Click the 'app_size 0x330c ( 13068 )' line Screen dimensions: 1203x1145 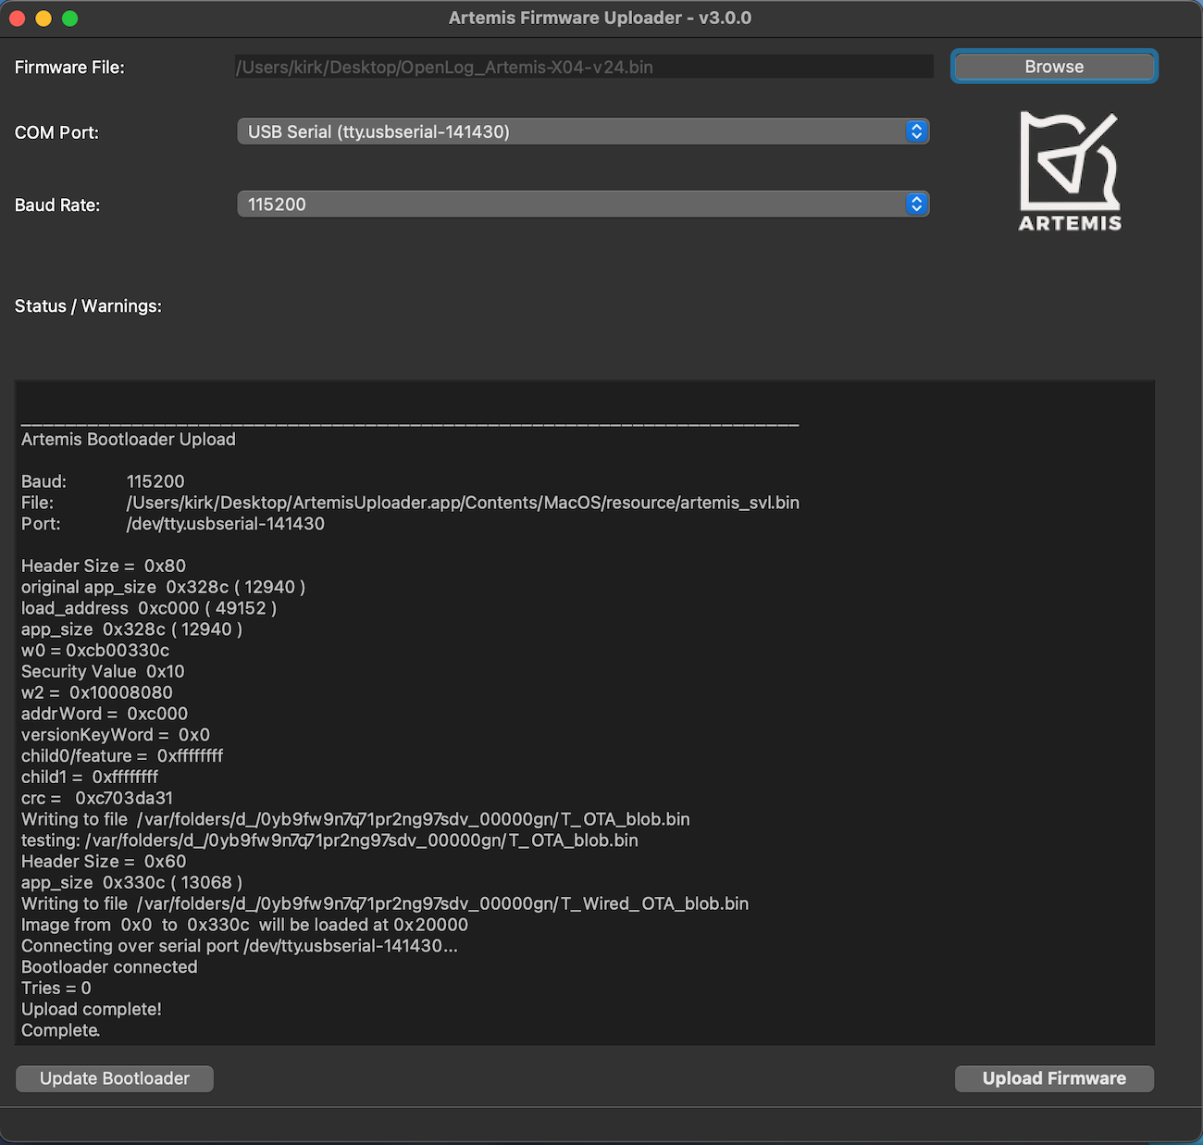[131, 882]
